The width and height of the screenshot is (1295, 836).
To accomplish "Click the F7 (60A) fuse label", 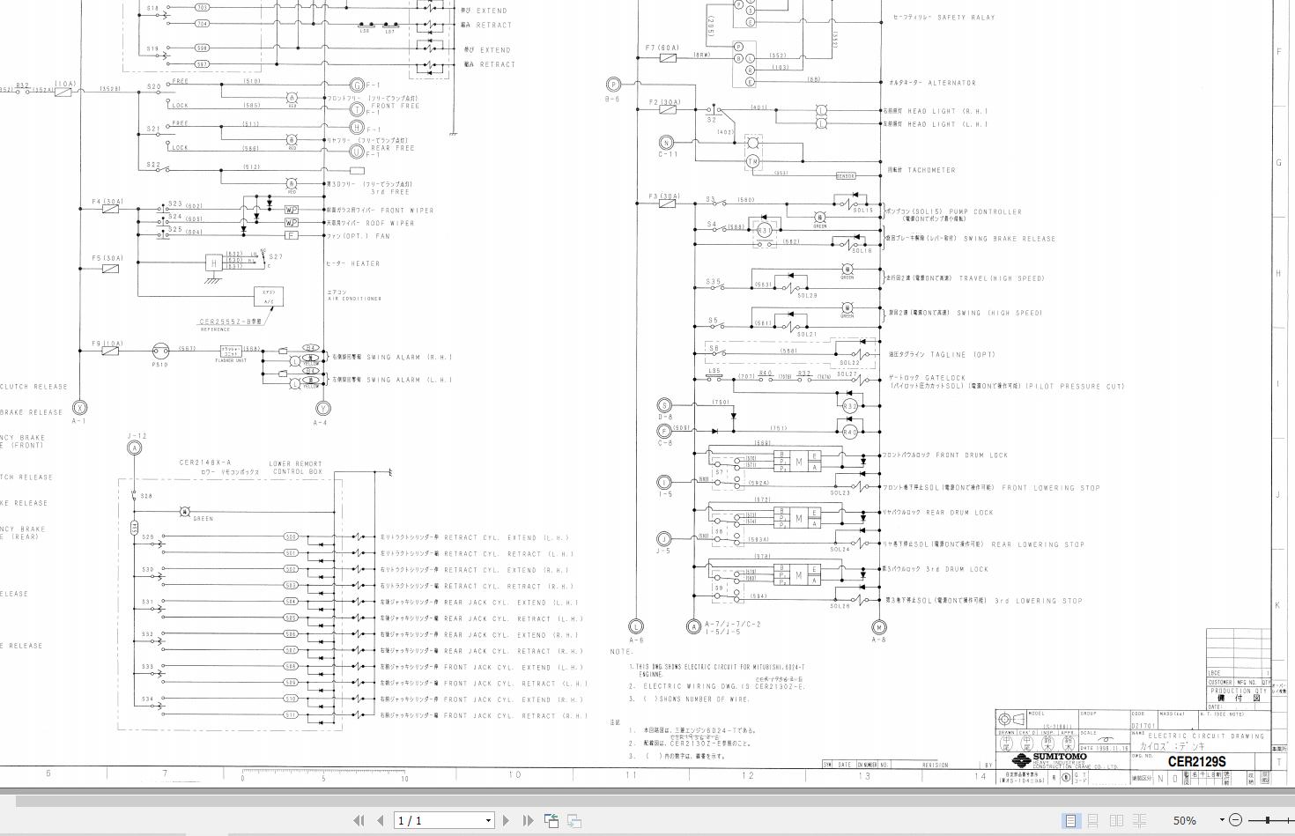I will coord(662,48).
